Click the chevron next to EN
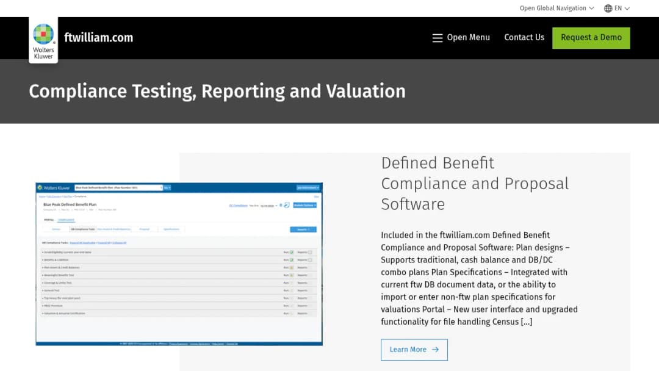Image resolution: width=659 pixels, height=371 pixels. [627, 9]
